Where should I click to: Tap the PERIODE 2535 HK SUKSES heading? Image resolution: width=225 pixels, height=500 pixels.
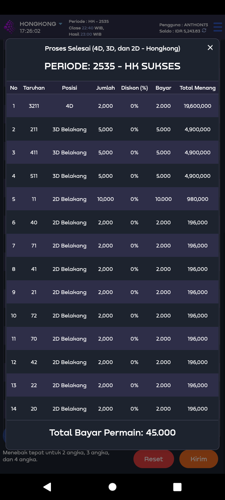[x=112, y=66]
